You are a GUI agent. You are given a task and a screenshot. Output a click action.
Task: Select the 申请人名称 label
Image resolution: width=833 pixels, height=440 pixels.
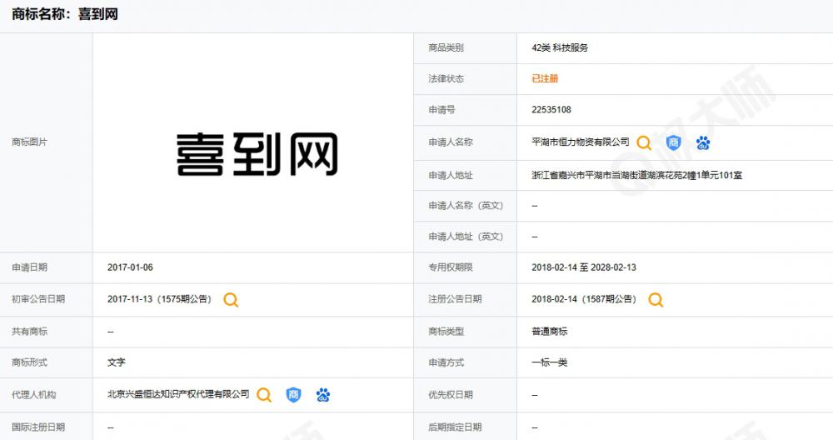[x=451, y=142]
